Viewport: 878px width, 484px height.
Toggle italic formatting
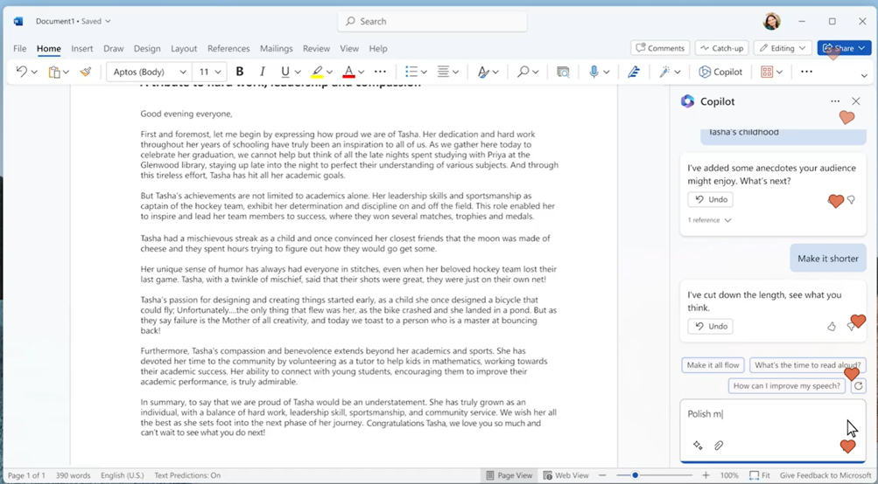click(262, 72)
